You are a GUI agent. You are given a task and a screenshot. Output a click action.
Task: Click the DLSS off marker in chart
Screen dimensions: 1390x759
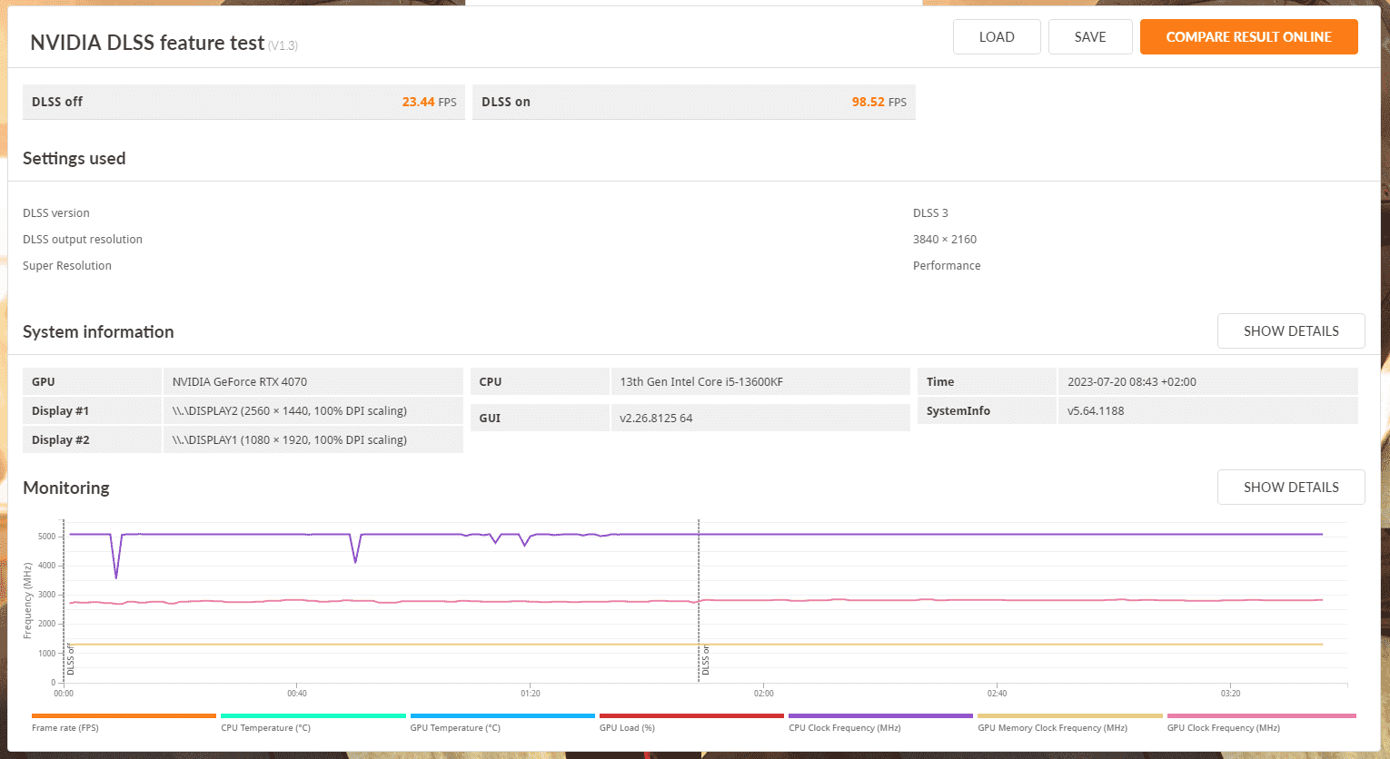coord(71,659)
